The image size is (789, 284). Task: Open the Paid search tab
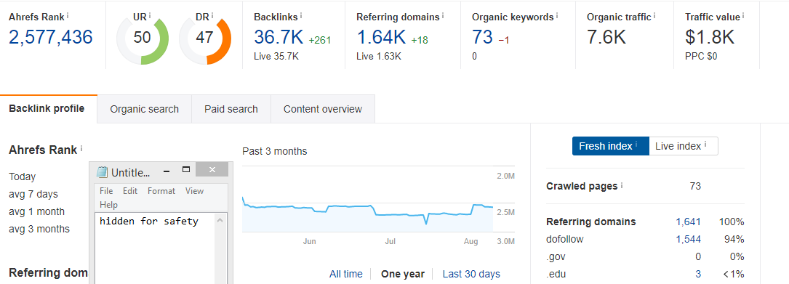click(x=231, y=109)
